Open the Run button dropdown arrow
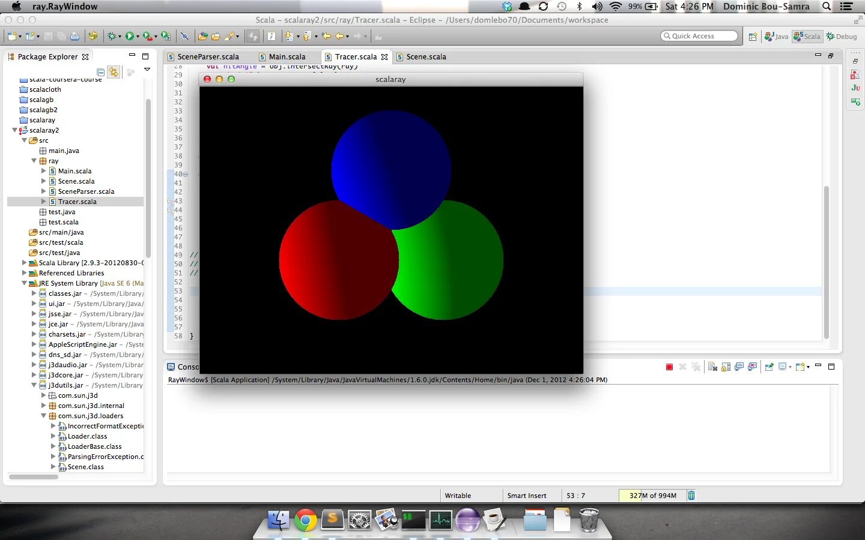 coord(138,37)
